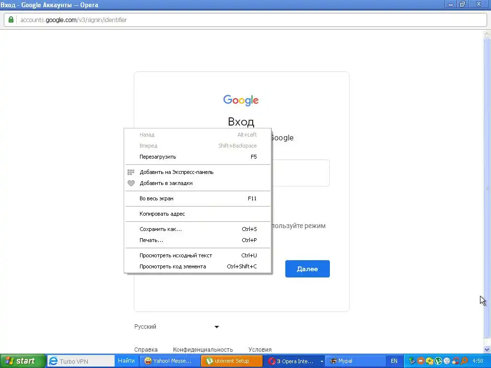This screenshot has height=368, width=491.
Task: Click the Express panel grid icon in context menu
Action: [x=131, y=172]
